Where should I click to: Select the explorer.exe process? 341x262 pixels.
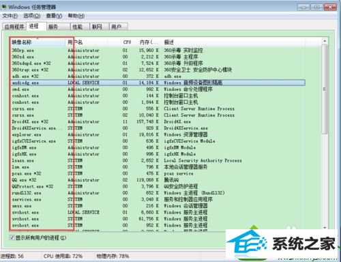pyautogui.click(x=158, y=134)
